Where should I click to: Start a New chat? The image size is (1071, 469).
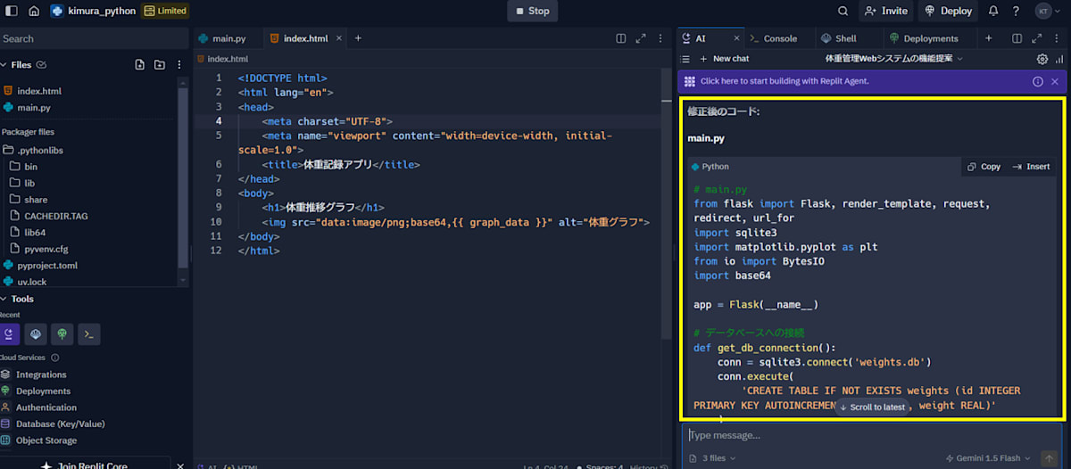[724, 59]
